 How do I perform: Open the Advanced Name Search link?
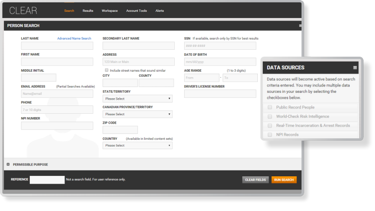tap(74, 38)
